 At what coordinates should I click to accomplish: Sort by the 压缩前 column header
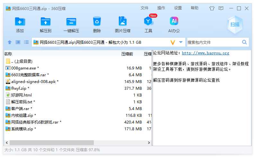pos(127,54)
